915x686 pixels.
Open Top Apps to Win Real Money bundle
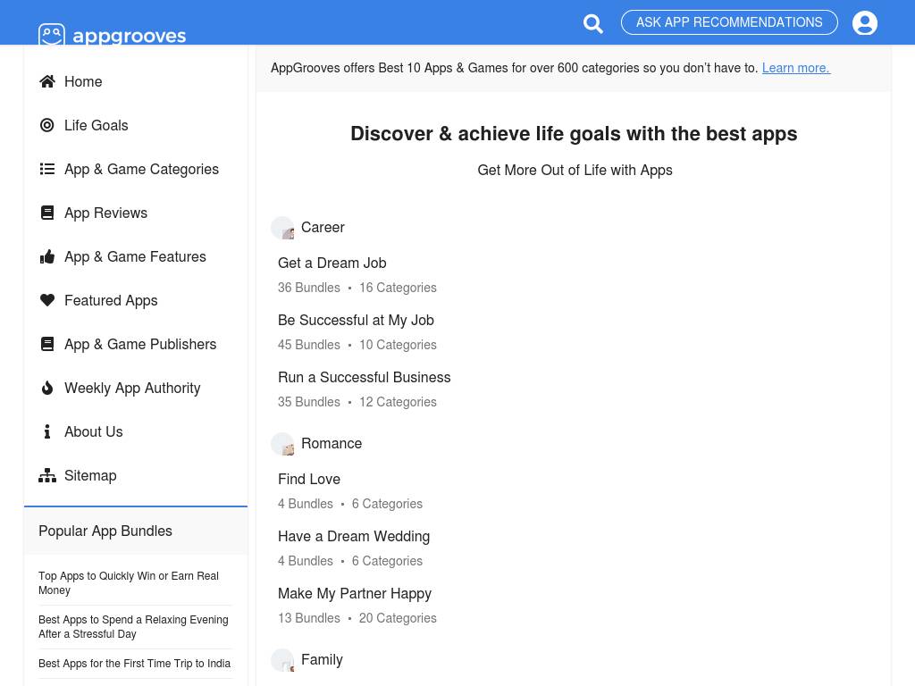[x=129, y=582]
